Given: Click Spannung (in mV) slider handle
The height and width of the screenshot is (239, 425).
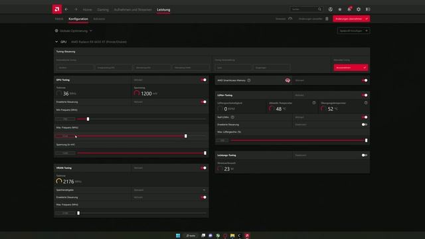Looking at the screenshot, I should (x=205, y=153).
